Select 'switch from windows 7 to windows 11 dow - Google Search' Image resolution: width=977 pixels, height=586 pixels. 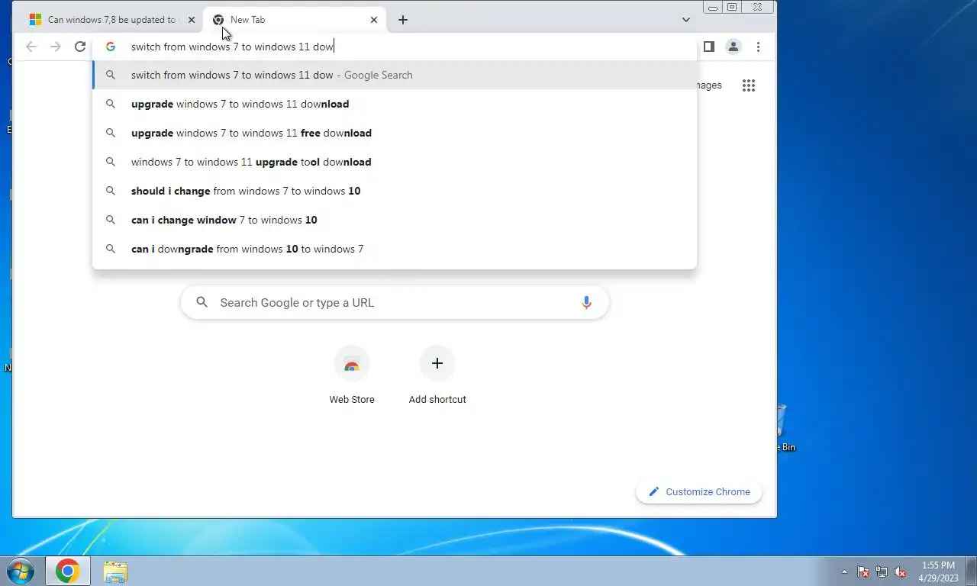click(395, 75)
